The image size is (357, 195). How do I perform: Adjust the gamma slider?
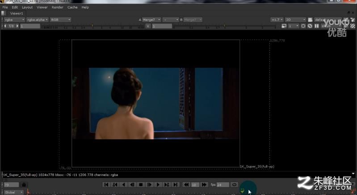pyautogui.click(x=224, y=27)
